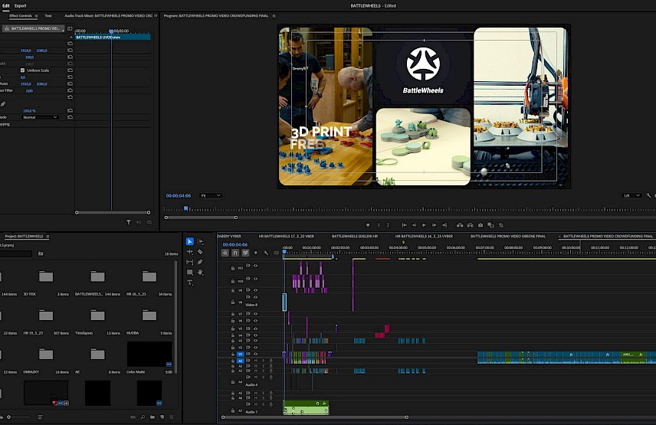
Task: Select the Pen tool
Action: (x=200, y=262)
